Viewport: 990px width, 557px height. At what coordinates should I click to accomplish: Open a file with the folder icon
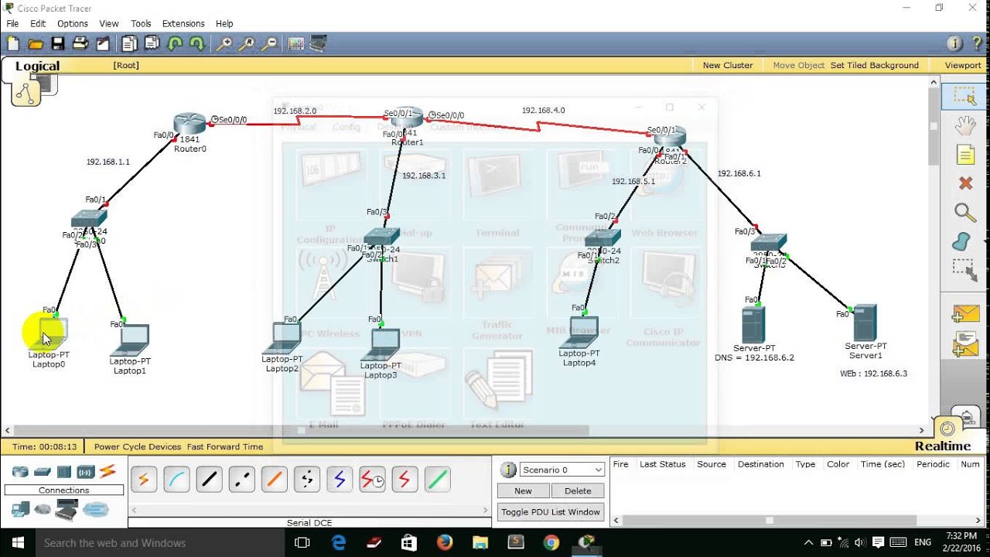(36, 44)
